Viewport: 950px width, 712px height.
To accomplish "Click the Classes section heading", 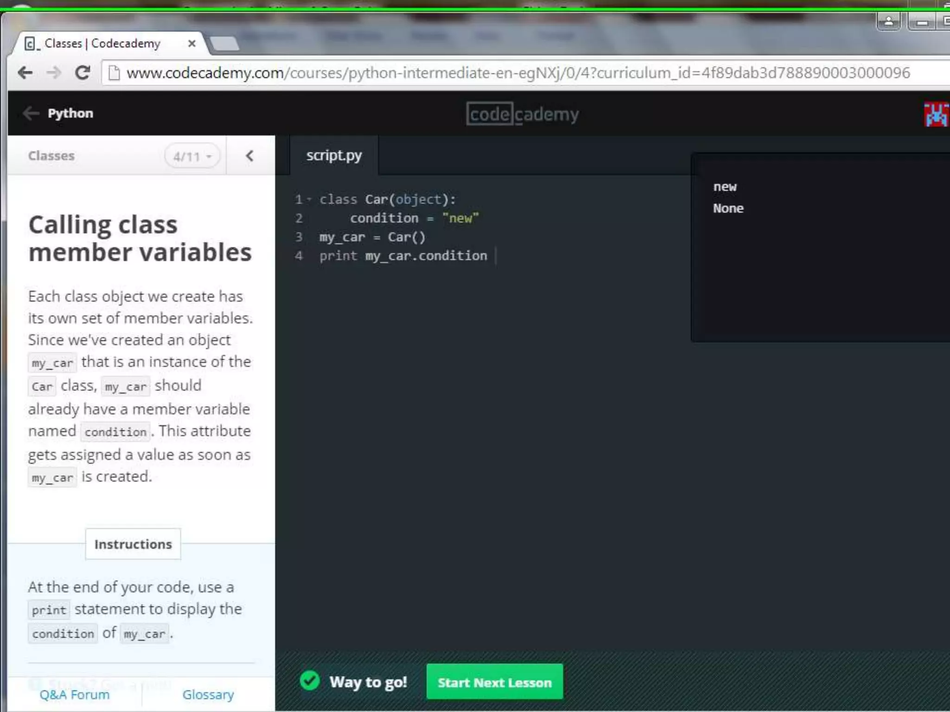I will coord(51,156).
